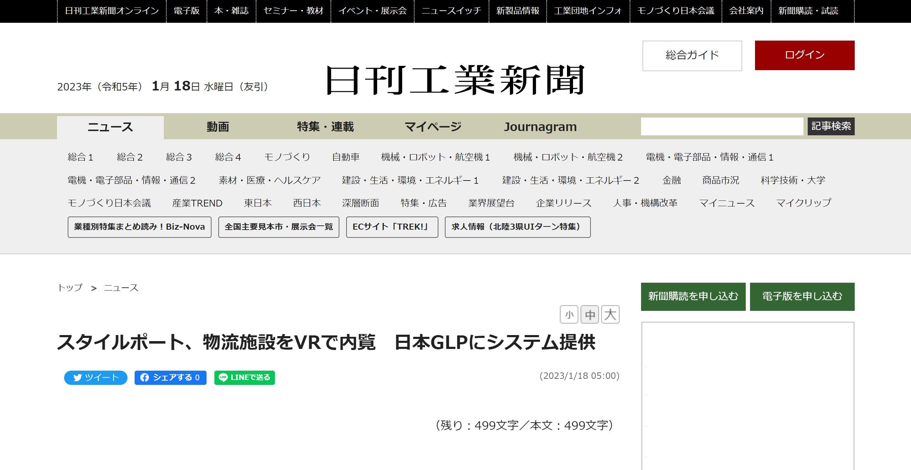Open the 総合１ category link
Image resolution: width=911 pixels, height=470 pixels.
tap(80, 157)
